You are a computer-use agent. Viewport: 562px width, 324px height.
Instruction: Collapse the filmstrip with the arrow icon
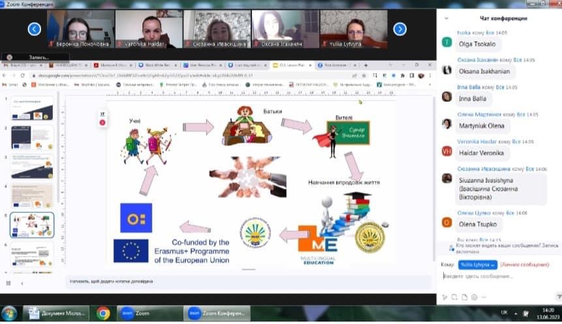tap(22, 283)
